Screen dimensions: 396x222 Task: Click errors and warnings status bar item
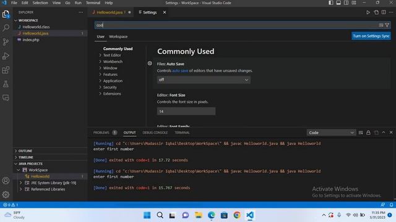[11, 205]
